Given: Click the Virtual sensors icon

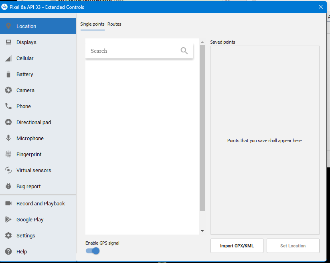Looking at the screenshot, I should tap(8, 170).
